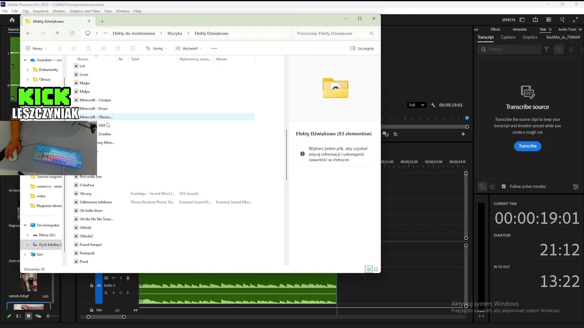Screen dimensions: 584x328
Task: Collapse the Guardian OneDrive tree node
Action: point(25,60)
